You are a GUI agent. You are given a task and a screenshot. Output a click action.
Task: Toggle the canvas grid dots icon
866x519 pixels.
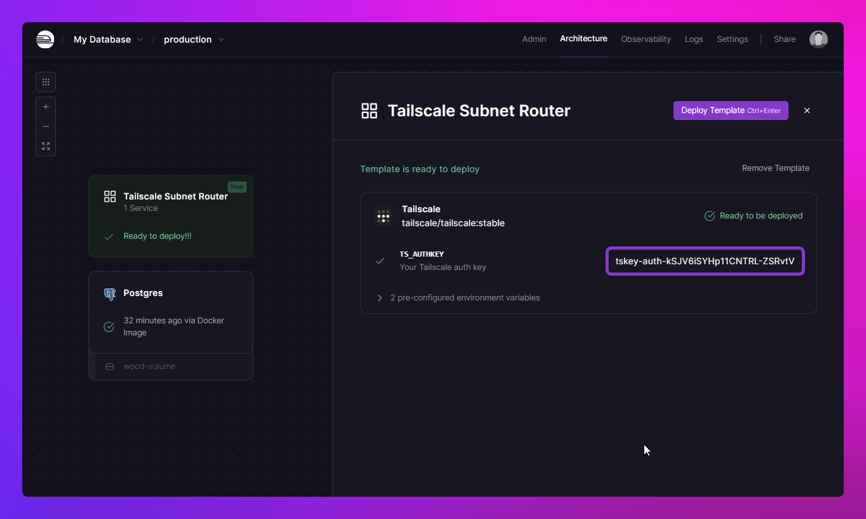46,82
